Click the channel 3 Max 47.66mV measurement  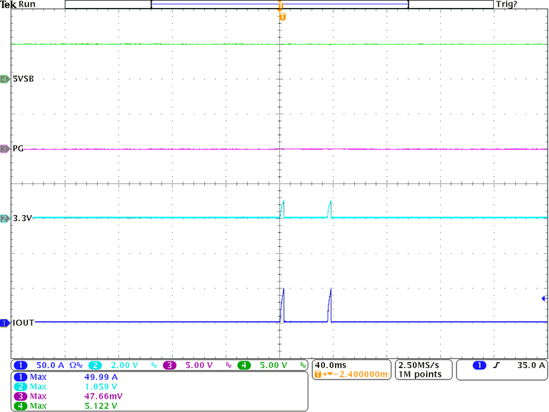click(68, 396)
